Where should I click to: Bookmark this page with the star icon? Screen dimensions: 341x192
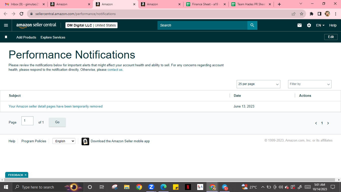302,14
